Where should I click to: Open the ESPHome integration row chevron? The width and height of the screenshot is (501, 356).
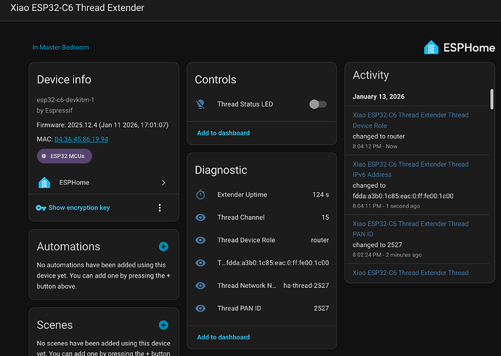163,183
